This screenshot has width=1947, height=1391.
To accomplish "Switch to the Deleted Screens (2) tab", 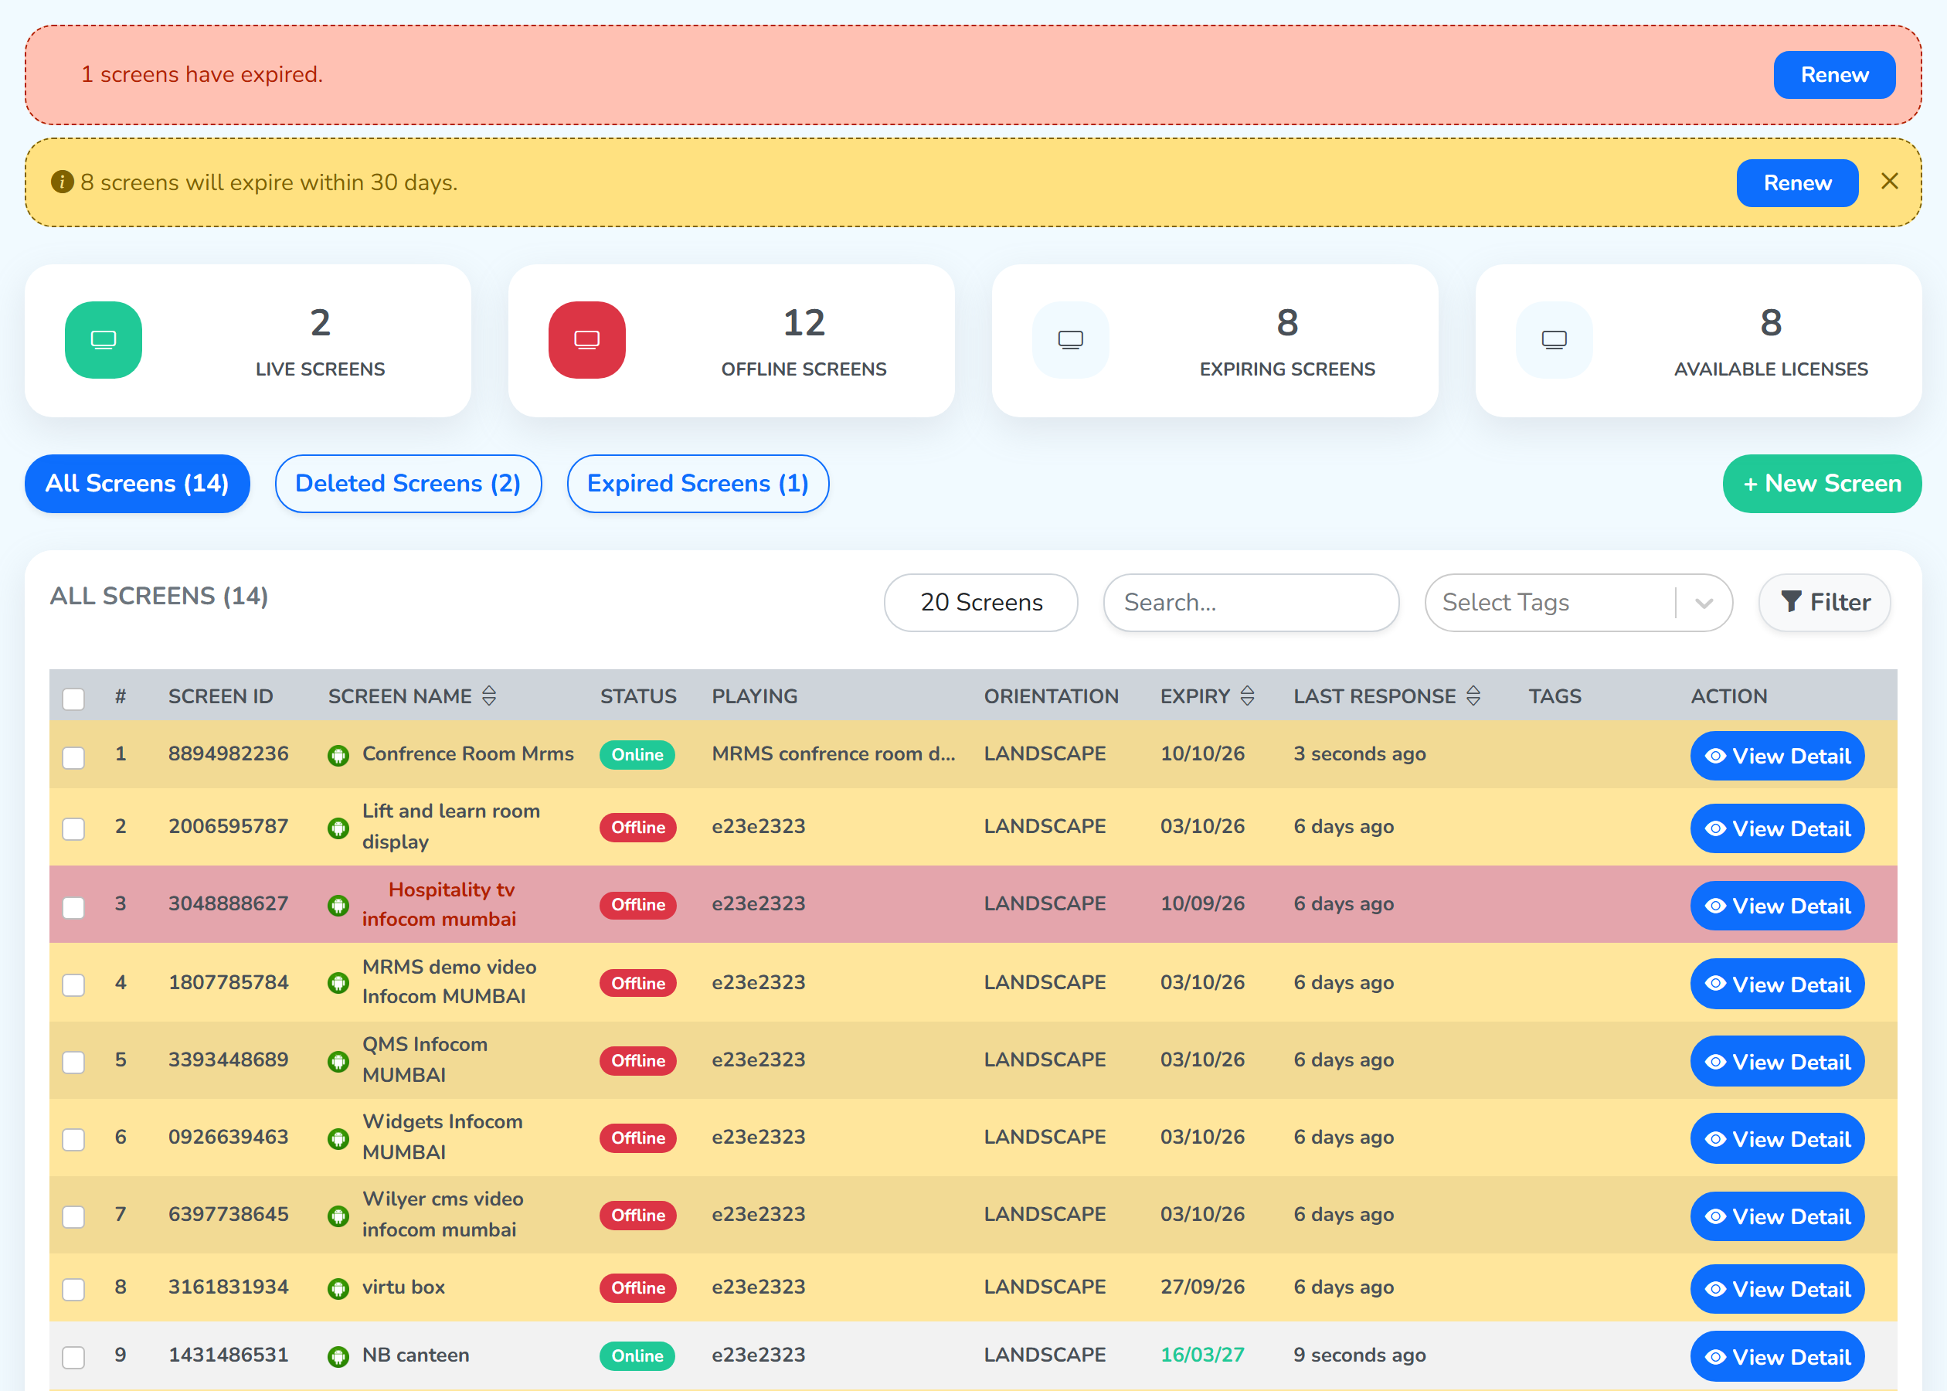I will tap(409, 483).
